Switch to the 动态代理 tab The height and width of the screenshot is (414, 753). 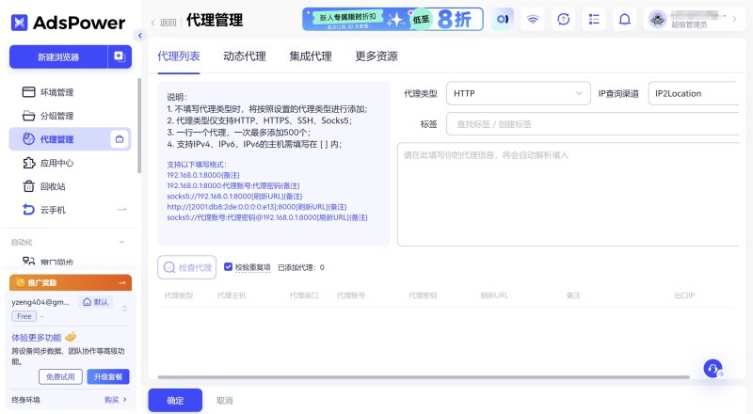click(x=245, y=56)
